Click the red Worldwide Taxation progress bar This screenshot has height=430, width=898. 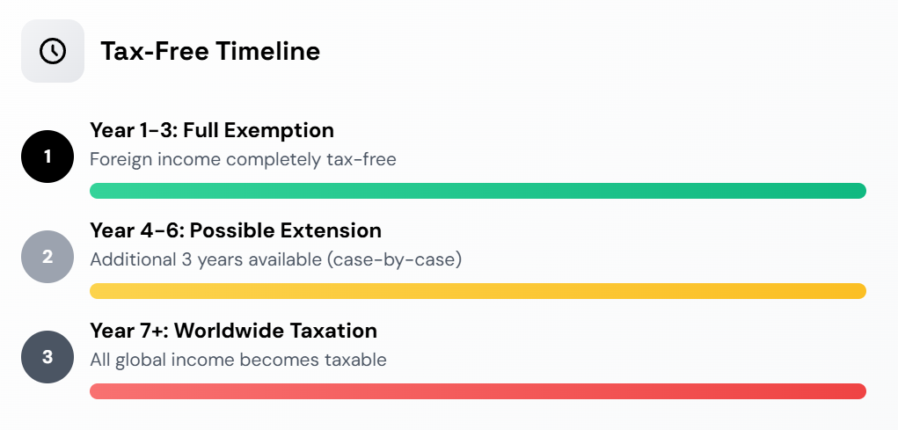[x=478, y=391]
